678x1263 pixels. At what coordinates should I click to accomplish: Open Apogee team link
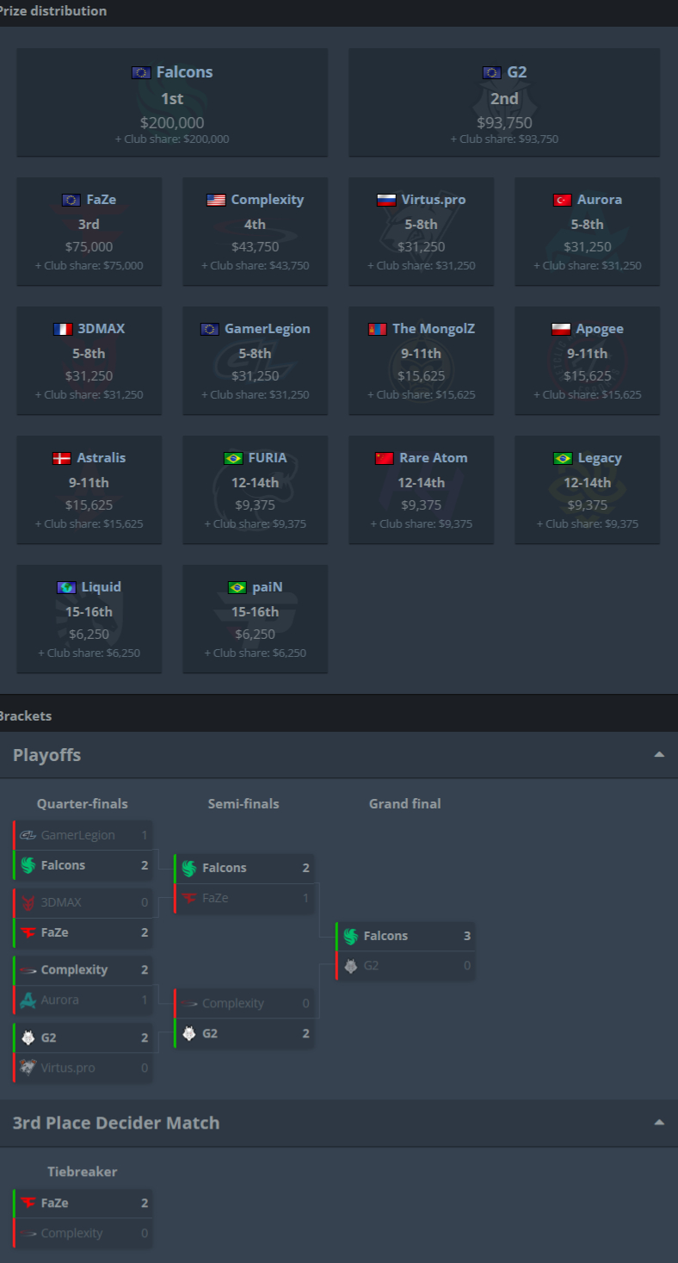600,329
